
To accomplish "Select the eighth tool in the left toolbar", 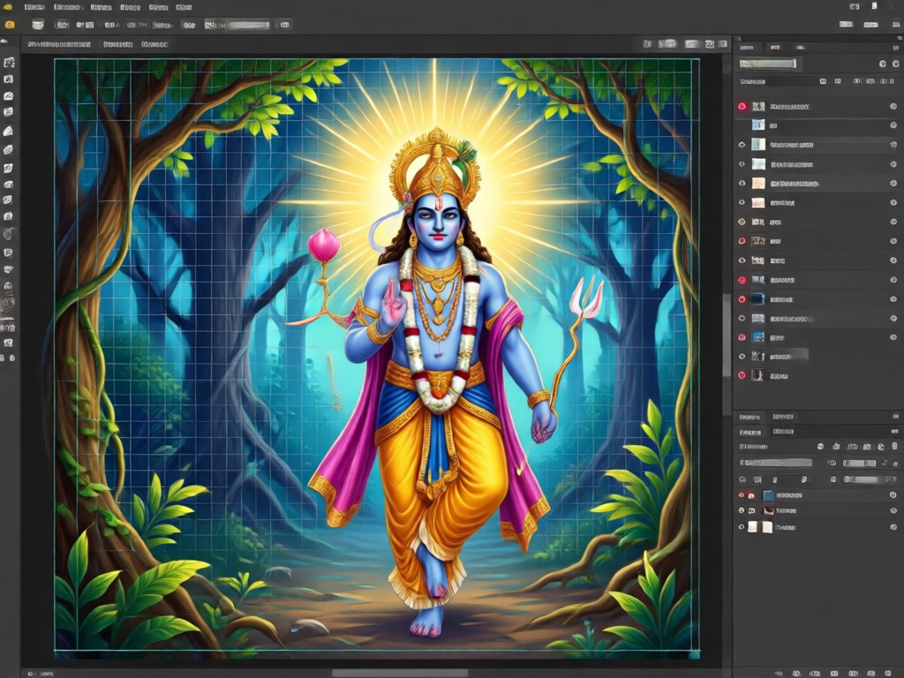I will (x=9, y=185).
